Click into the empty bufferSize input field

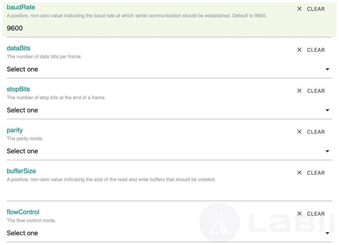pos(151,192)
